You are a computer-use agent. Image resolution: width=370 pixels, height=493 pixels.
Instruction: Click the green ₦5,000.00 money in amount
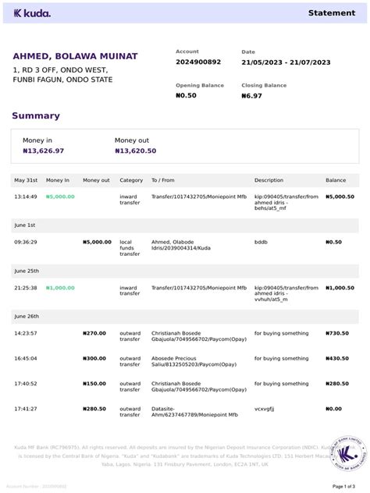pyautogui.click(x=60, y=197)
